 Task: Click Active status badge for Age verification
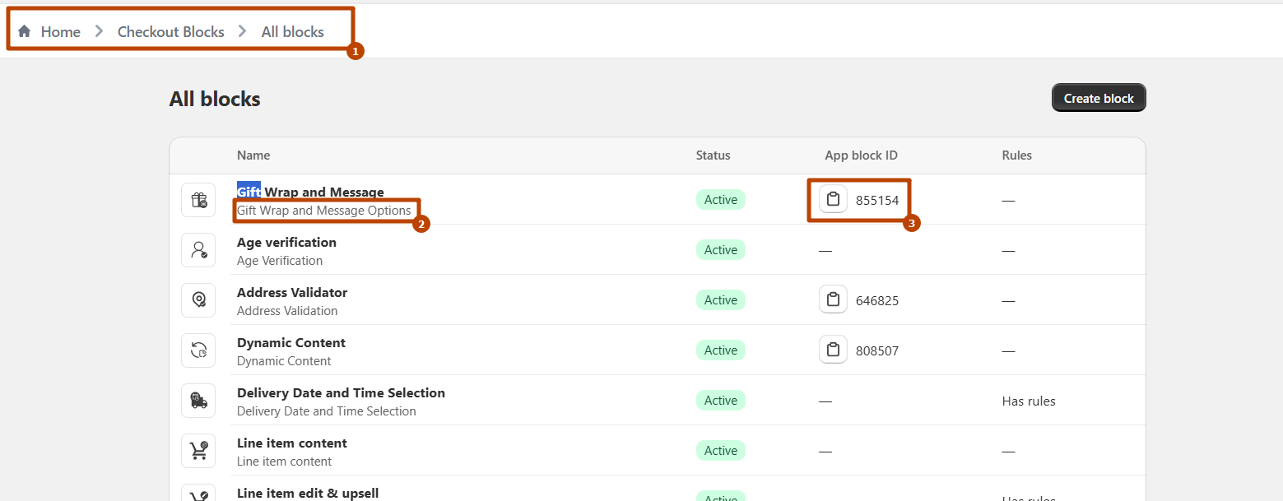point(720,250)
